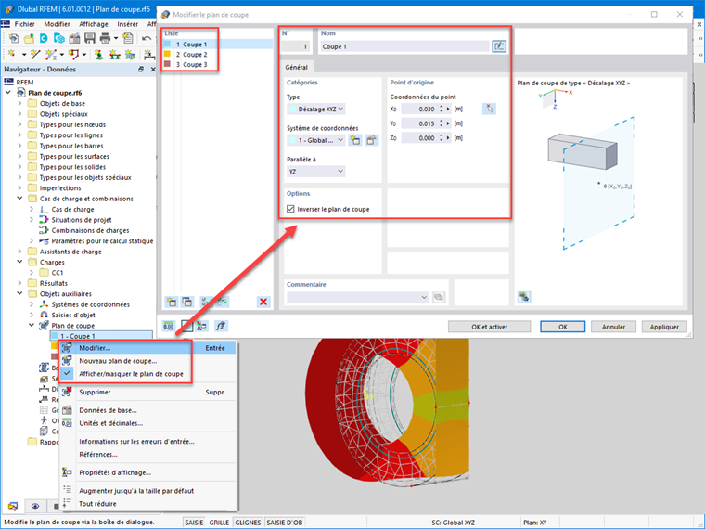Click the Open file folder icon
Screen dimensions: 705x529
[29, 38]
